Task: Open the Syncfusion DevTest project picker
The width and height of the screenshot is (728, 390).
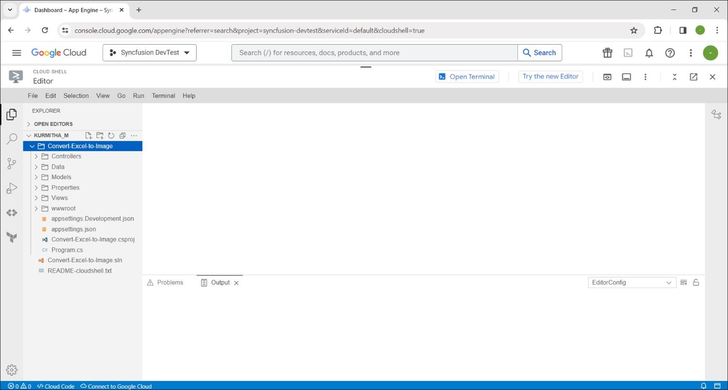Action: 149,53
